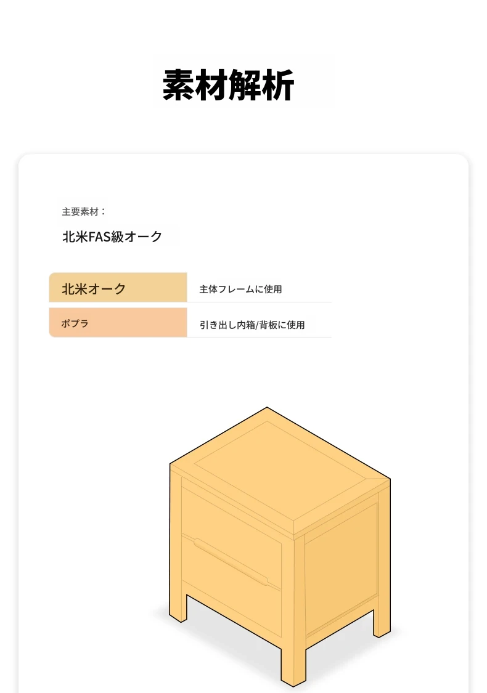Click the nightstand top panel
The width and height of the screenshot is (487, 693).
[x=280, y=469]
